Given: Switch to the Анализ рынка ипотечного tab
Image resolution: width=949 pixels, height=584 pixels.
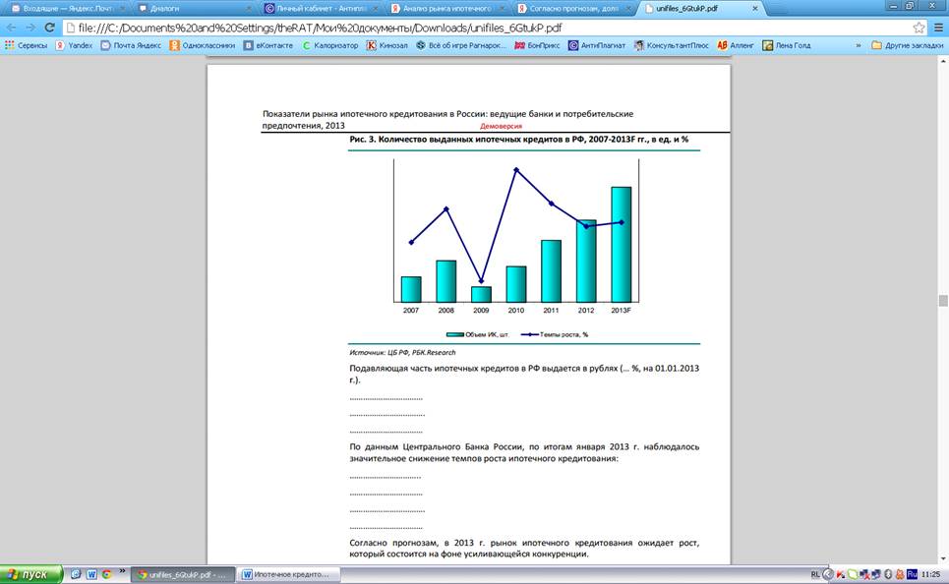Looking at the screenshot, I should tap(446, 9).
